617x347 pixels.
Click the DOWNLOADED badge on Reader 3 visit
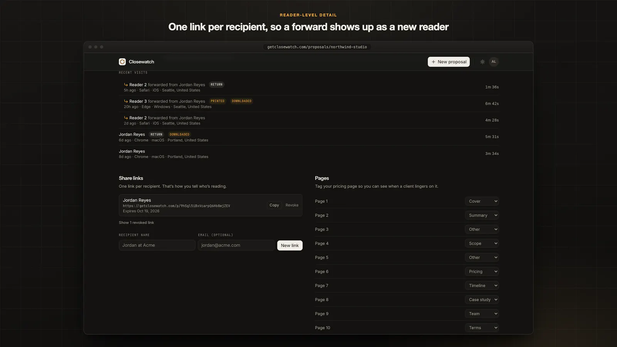[241, 101]
